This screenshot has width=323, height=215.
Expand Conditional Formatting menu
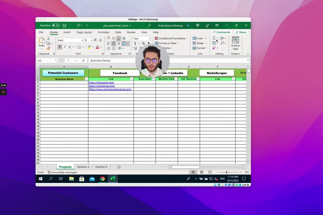tap(171, 38)
